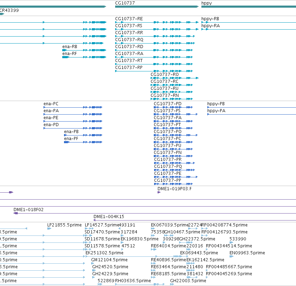Select protein CG10737-PD
Image resolution: width=296 pixels, height=286 pixels.
click(168, 104)
